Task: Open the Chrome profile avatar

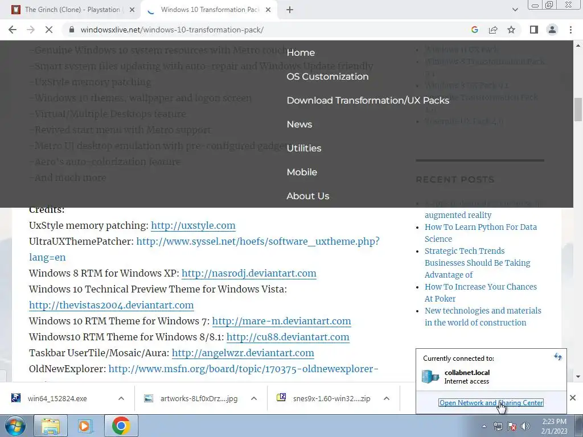Action: coord(552,30)
